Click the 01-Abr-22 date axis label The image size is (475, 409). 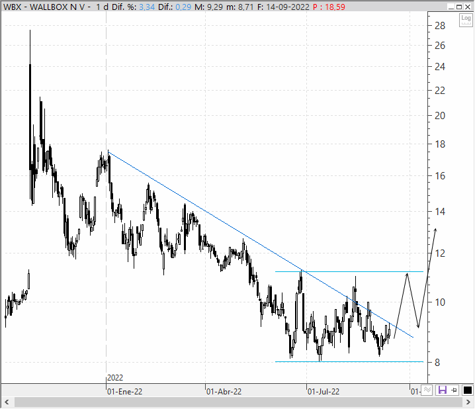[224, 392]
